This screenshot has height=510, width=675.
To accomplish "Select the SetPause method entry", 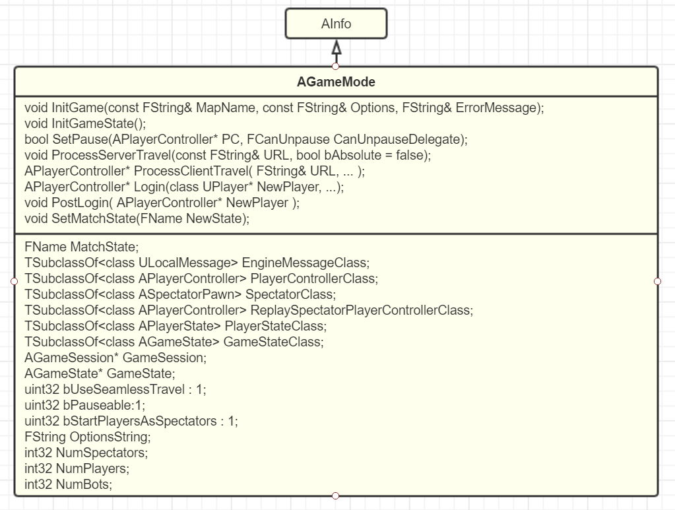I will (245, 139).
